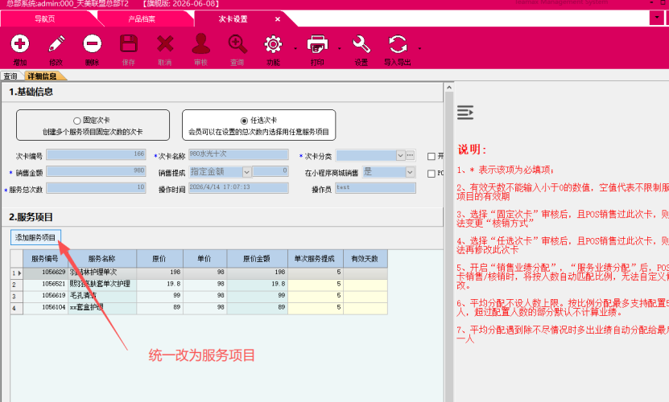The height and width of the screenshot is (402, 669).
Task: Select the 任选次卡 radio button
Action: pos(244,121)
